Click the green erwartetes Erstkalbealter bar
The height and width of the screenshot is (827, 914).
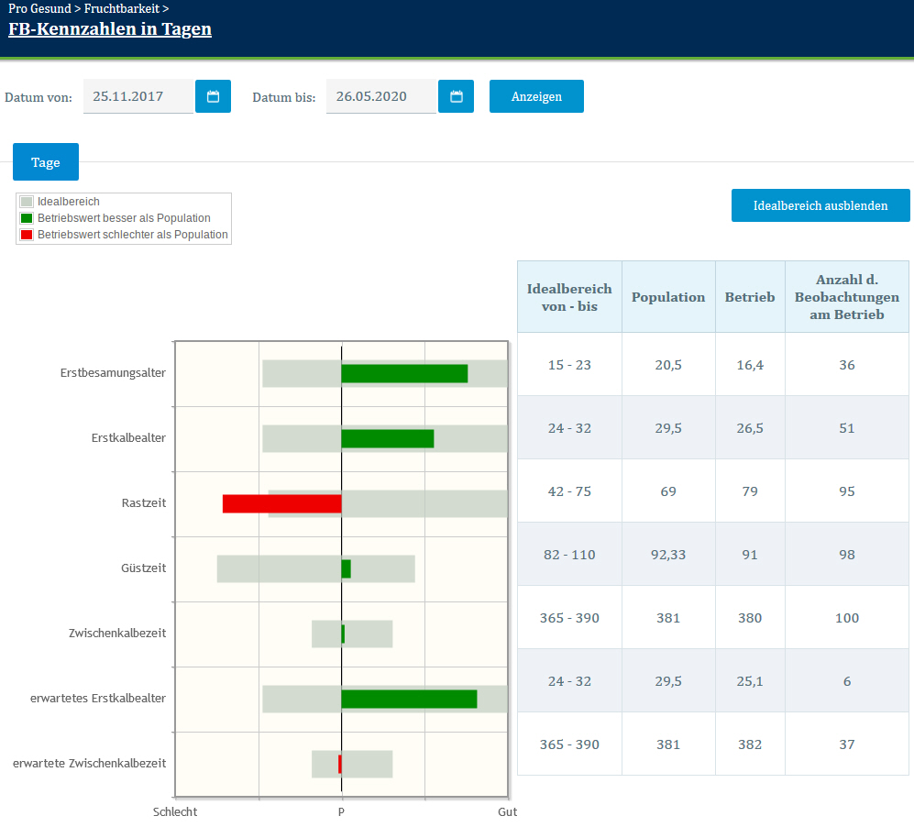tap(409, 699)
